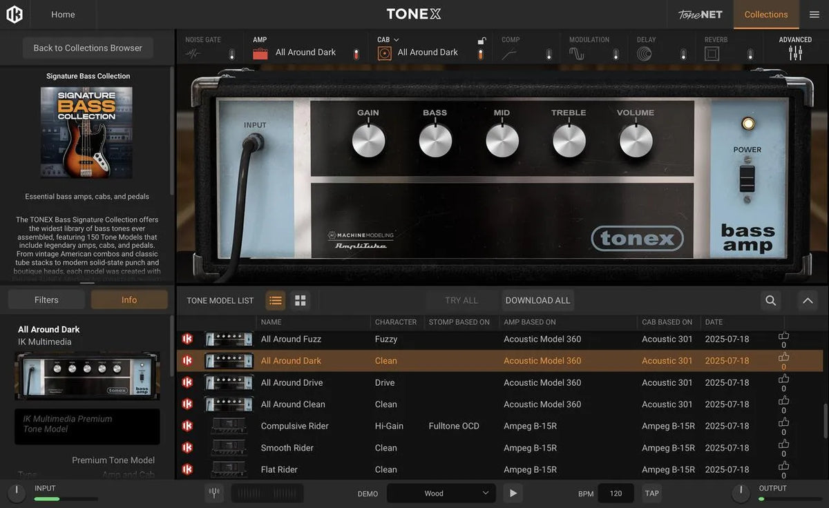Image resolution: width=829 pixels, height=508 pixels.
Task: Switch tone model list to grid view
Action: tap(300, 300)
